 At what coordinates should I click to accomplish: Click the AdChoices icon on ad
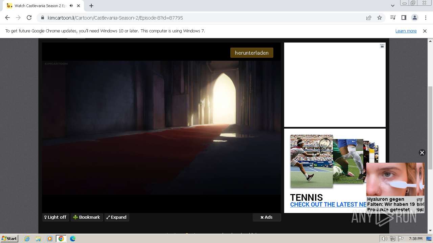[x=382, y=46]
